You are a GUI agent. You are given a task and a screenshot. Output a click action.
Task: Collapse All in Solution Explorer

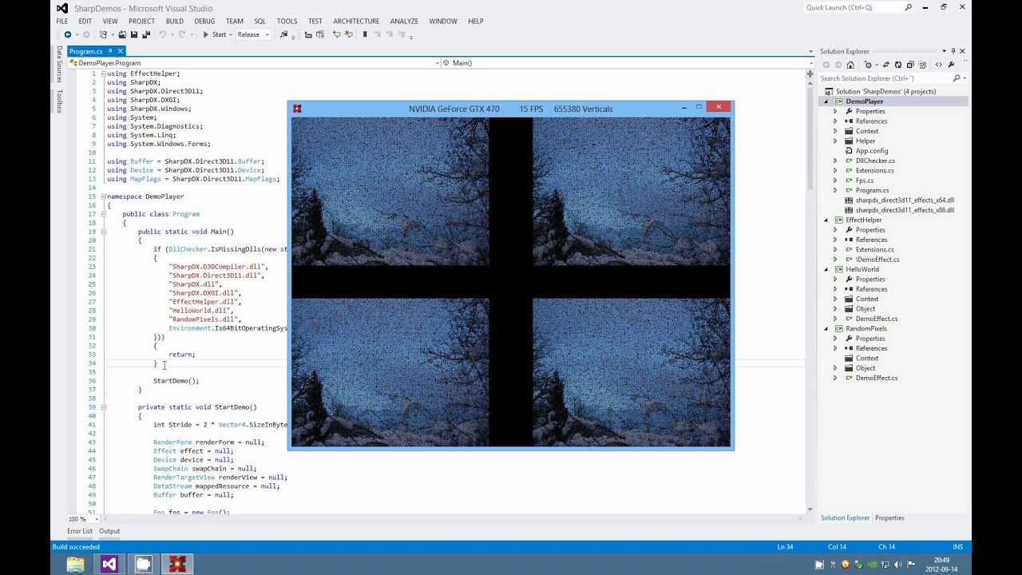click(910, 65)
